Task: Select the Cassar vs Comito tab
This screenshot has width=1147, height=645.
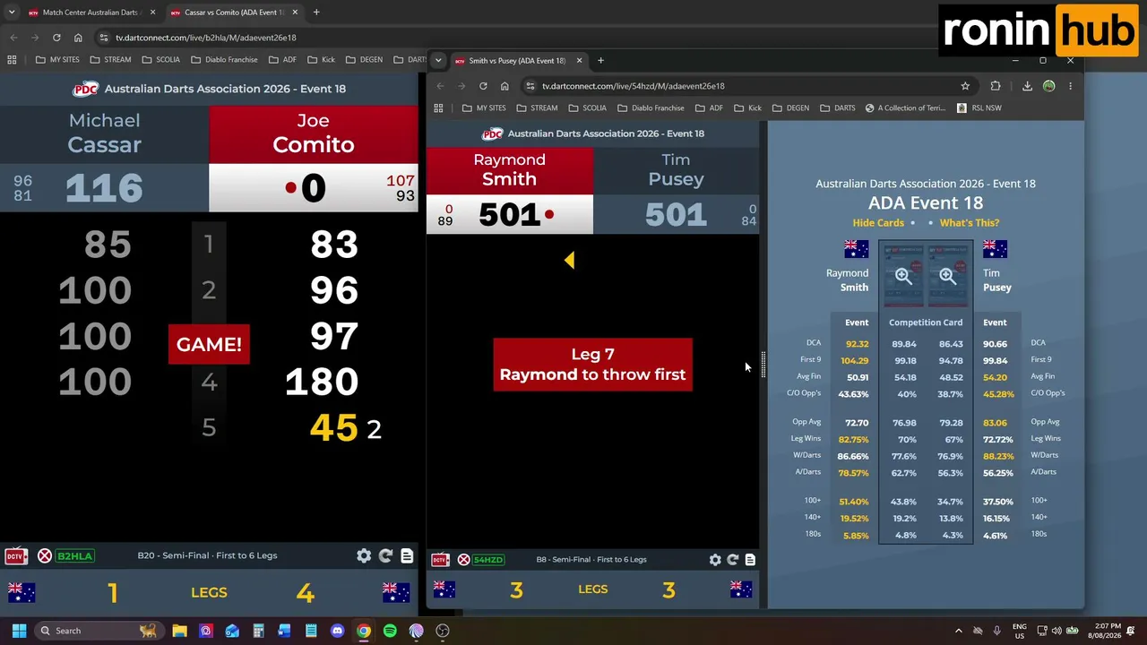Action: coord(233,13)
